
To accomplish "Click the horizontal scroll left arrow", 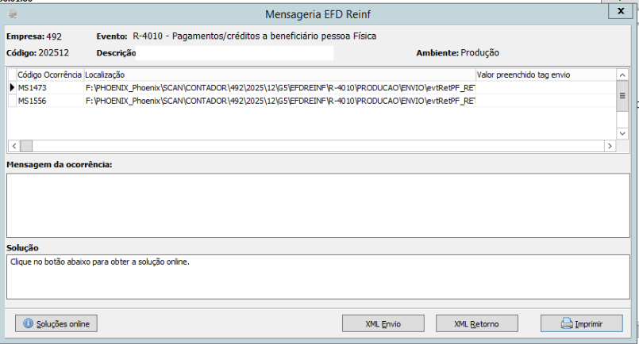I will click(x=13, y=146).
